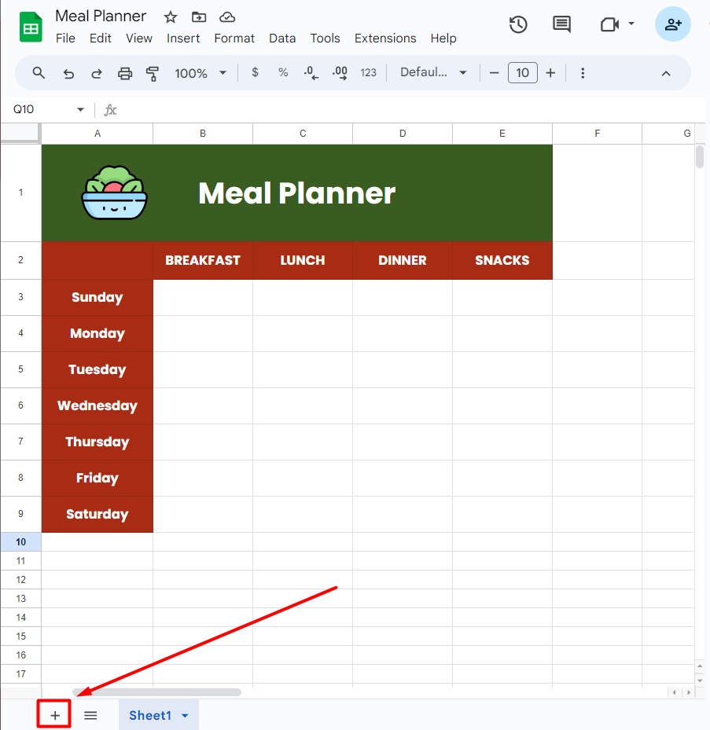Click the horizontal scrollbar thumb
The height and width of the screenshot is (730, 710).
[x=157, y=692]
